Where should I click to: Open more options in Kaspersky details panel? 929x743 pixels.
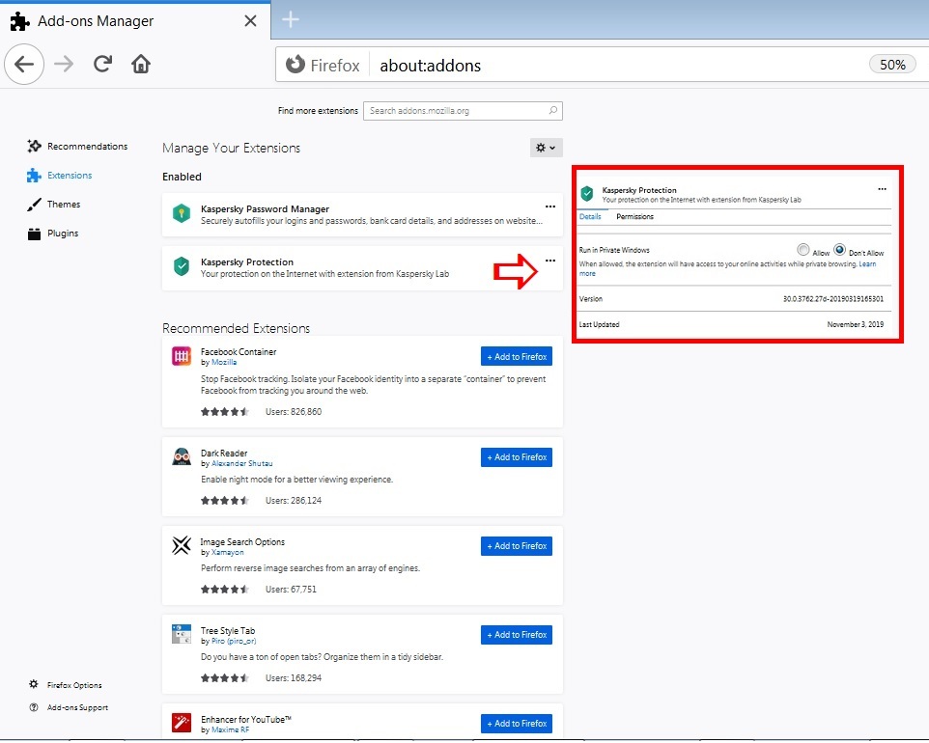(x=883, y=189)
